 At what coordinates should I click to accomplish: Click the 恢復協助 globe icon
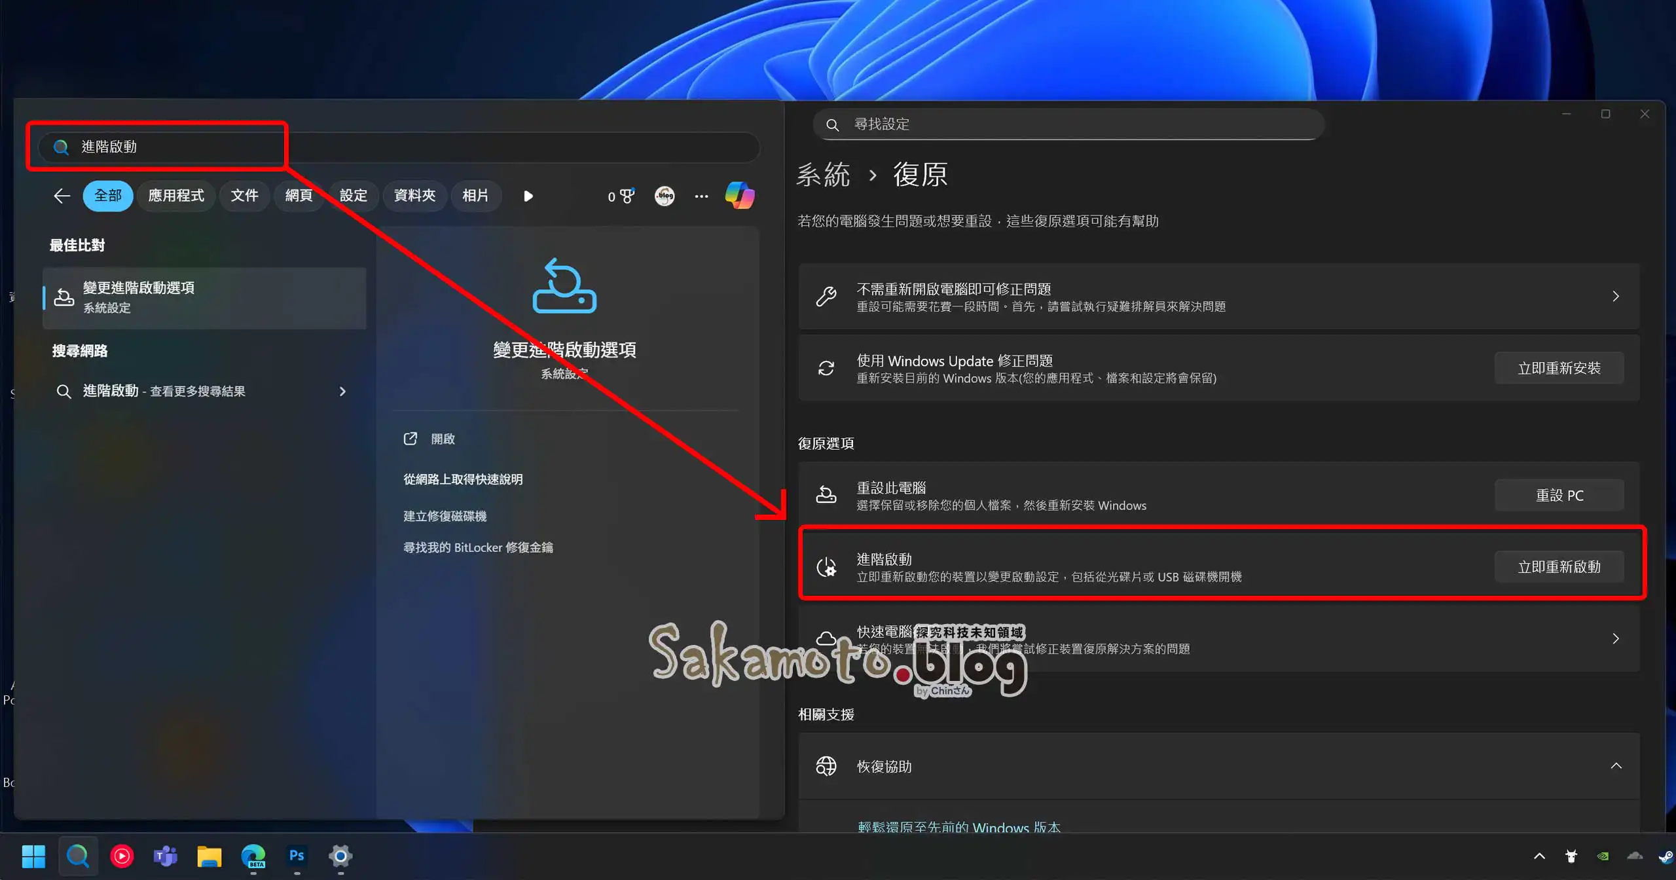pos(827,766)
